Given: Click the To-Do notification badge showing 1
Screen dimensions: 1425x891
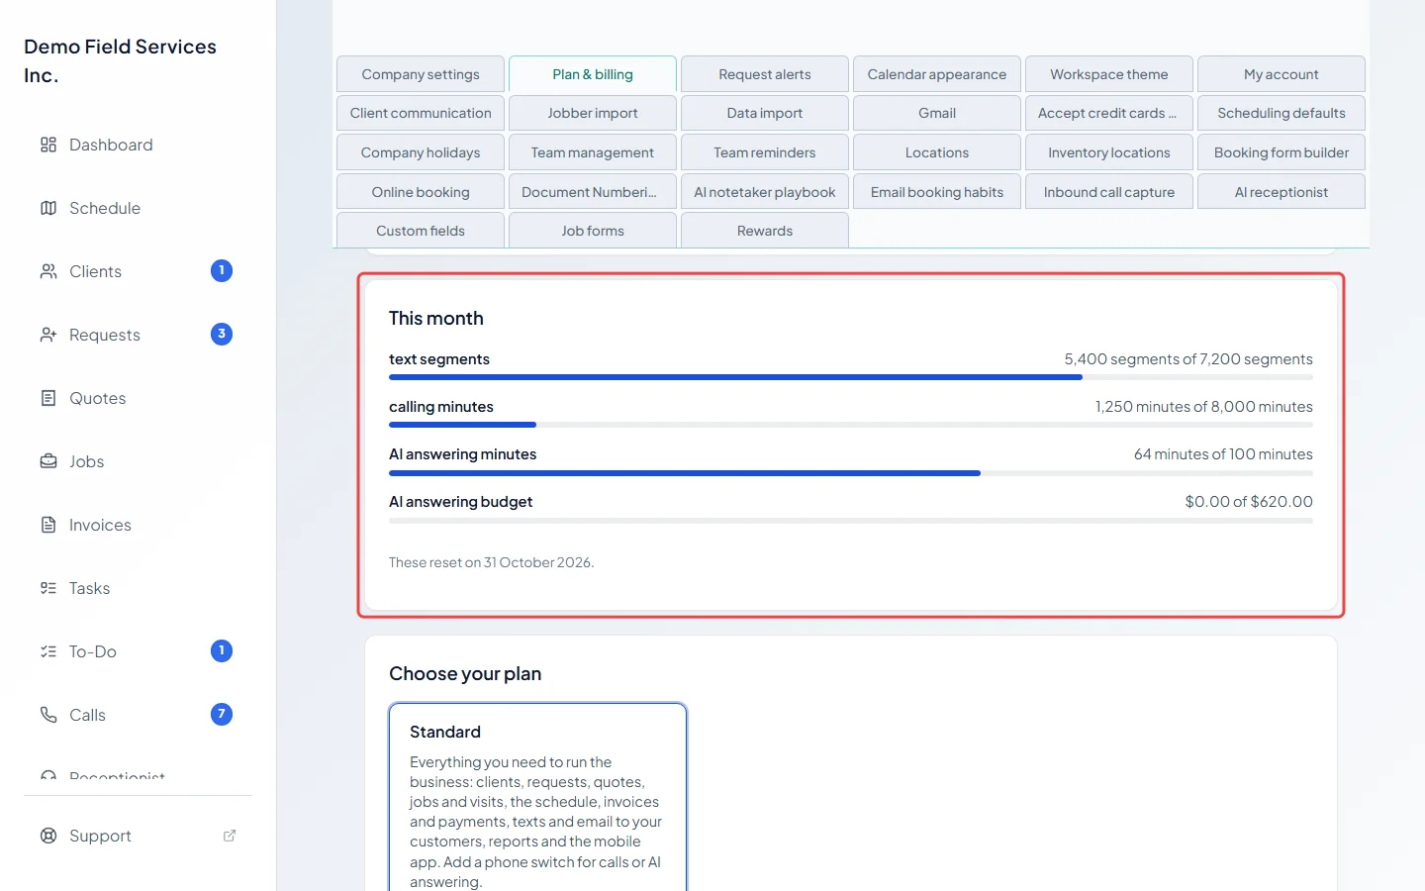Looking at the screenshot, I should click(x=222, y=650).
